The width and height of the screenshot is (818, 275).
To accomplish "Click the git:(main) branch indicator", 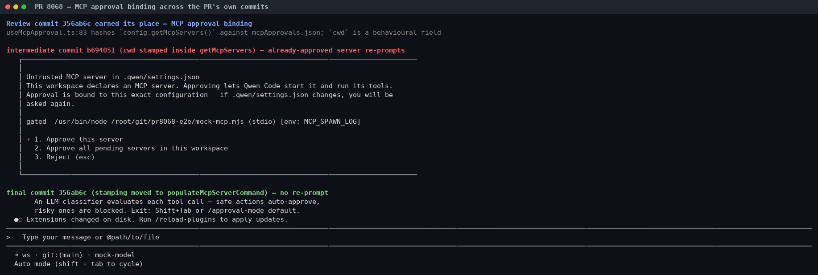I will click(x=62, y=255).
